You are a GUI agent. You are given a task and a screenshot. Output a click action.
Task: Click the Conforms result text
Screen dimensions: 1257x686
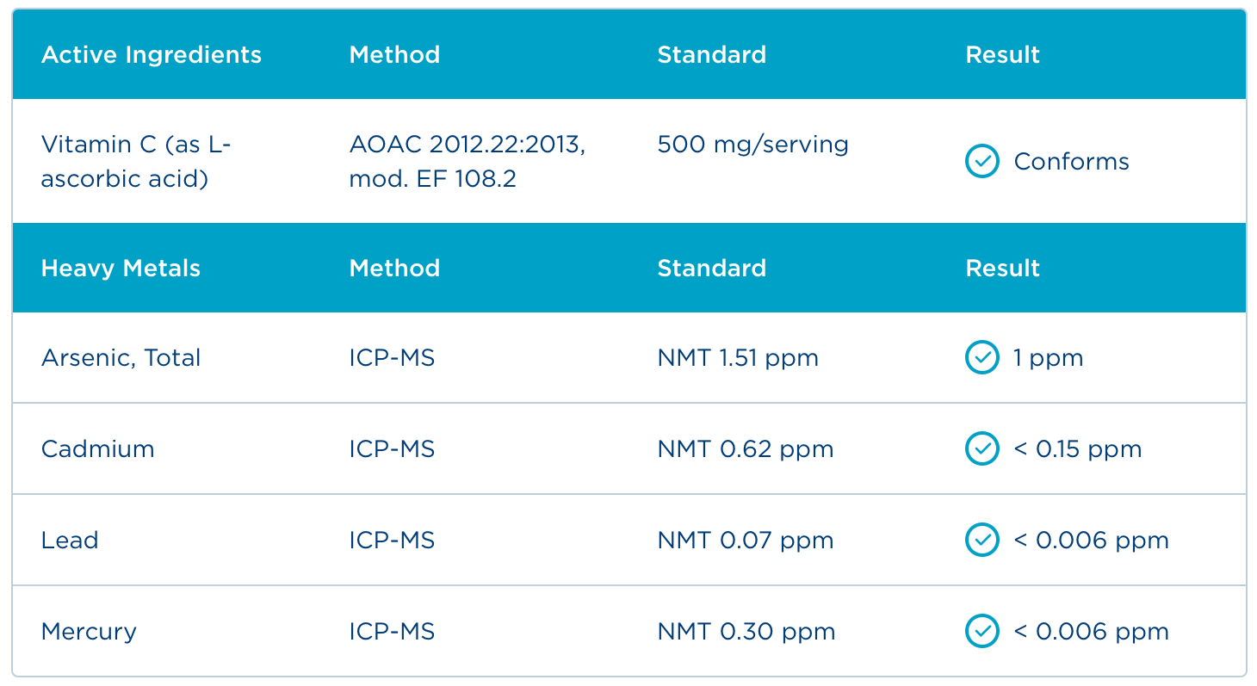pyautogui.click(x=1071, y=162)
